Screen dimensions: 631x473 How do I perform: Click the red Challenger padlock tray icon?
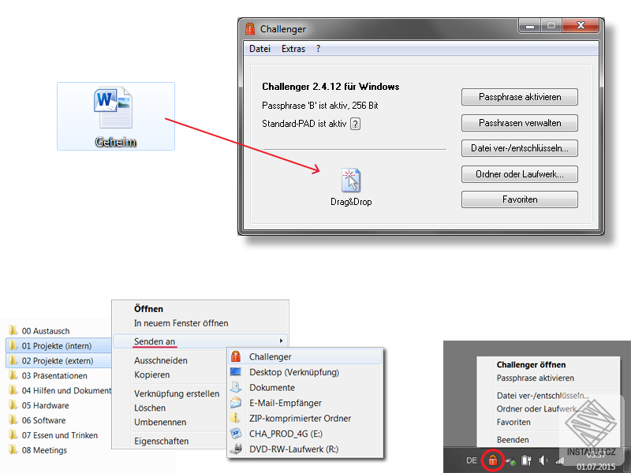492,460
